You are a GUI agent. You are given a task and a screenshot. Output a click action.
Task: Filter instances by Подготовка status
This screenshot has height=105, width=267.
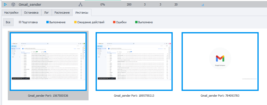click(x=28, y=22)
